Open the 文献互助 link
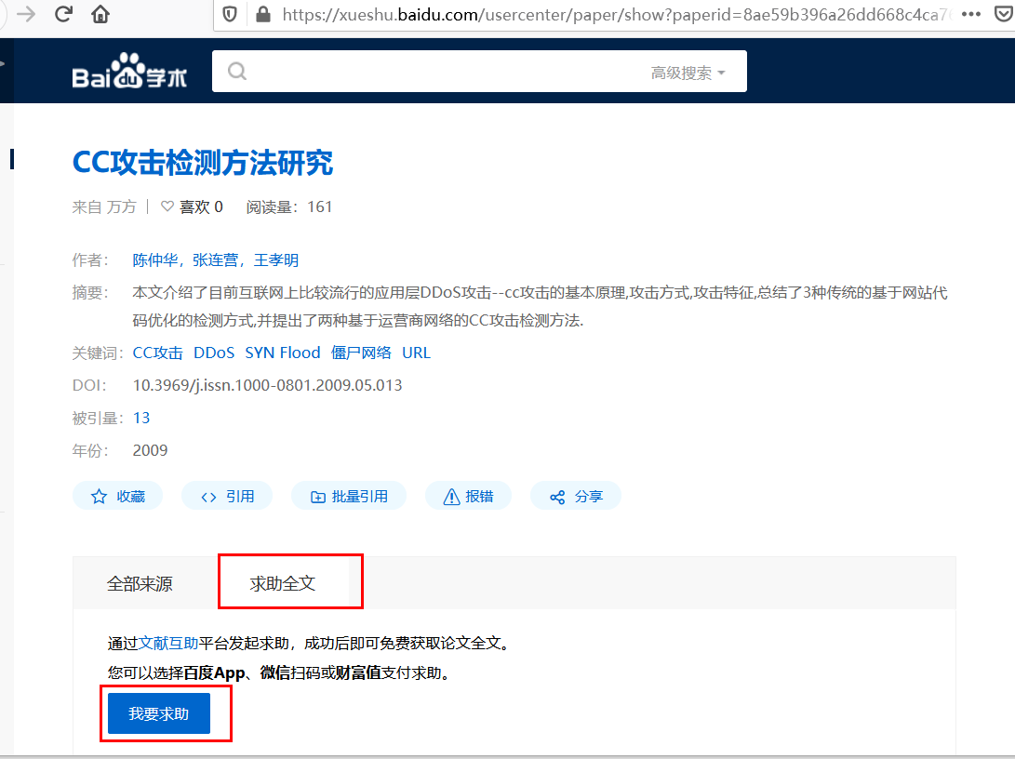 pos(168,643)
